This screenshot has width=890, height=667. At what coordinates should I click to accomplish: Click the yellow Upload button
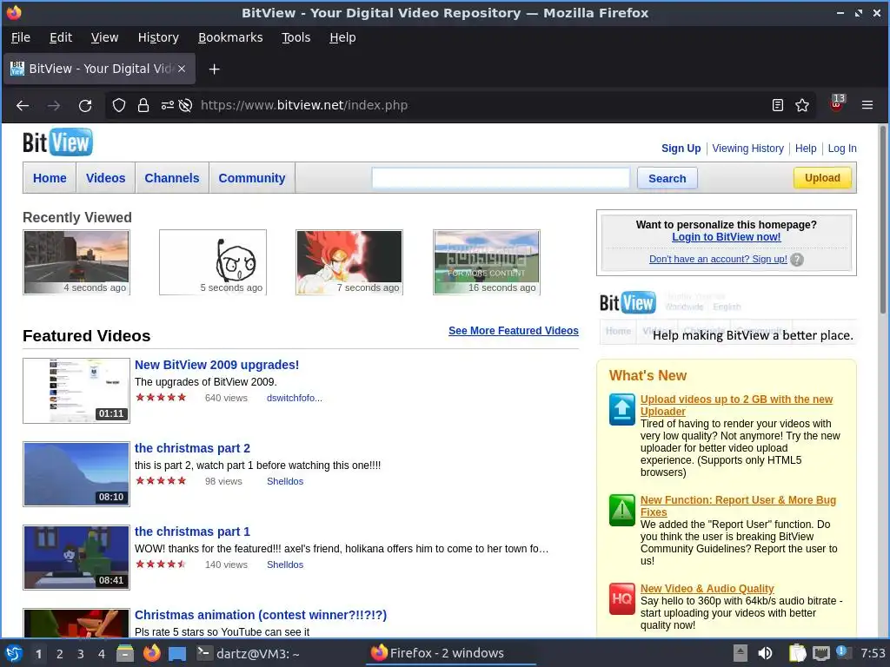tap(822, 178)
